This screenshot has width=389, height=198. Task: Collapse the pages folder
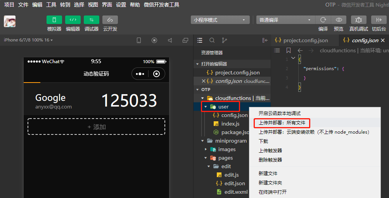tap(206, 158)
